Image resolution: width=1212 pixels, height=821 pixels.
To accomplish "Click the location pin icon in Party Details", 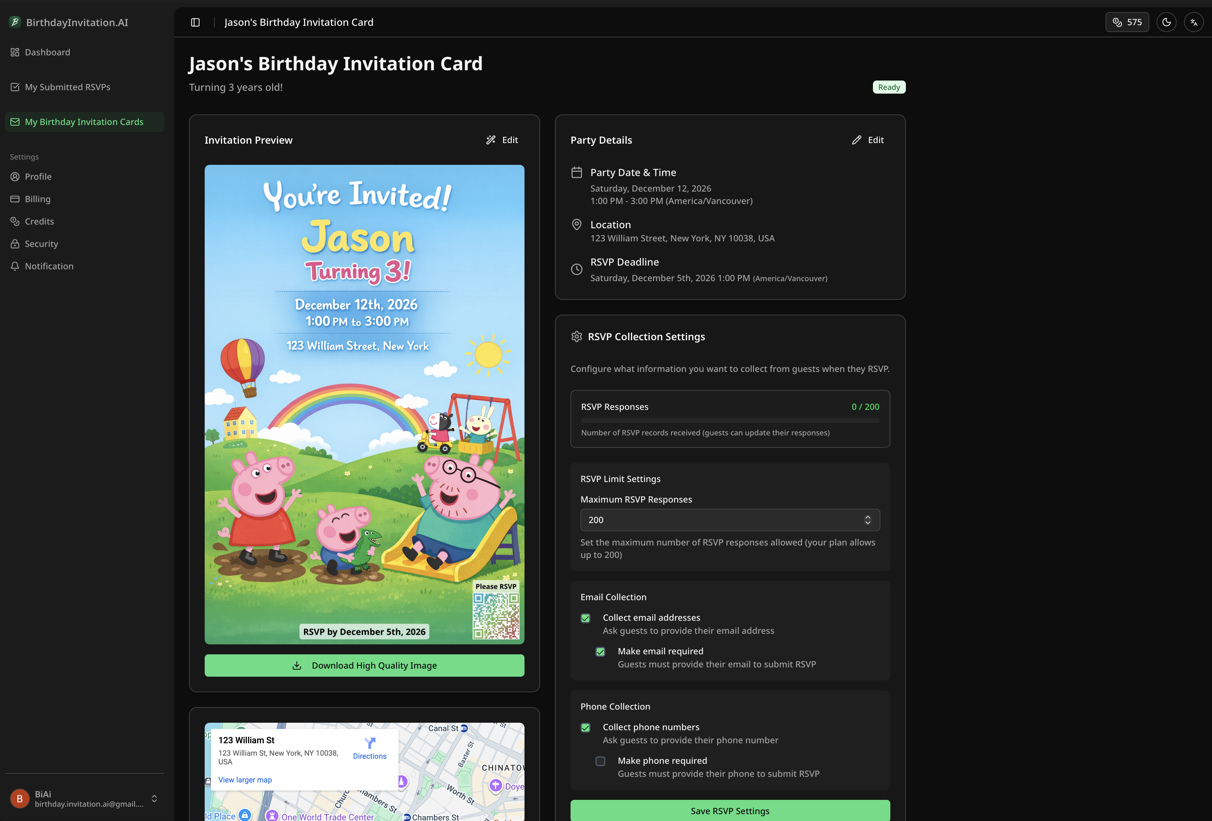I will (576, 225).
